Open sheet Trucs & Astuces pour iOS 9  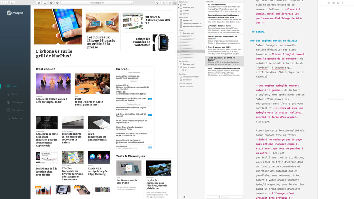coord(224,50)
